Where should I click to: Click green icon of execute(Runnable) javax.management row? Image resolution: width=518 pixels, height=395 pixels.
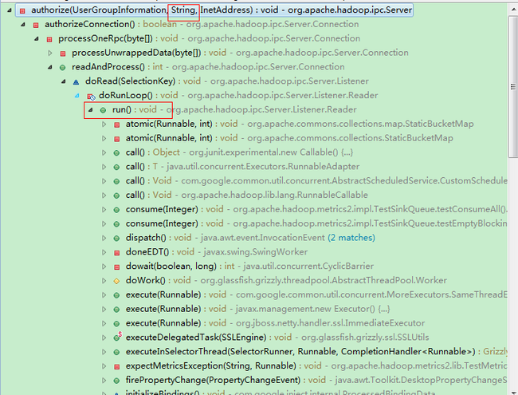point(116,310)
